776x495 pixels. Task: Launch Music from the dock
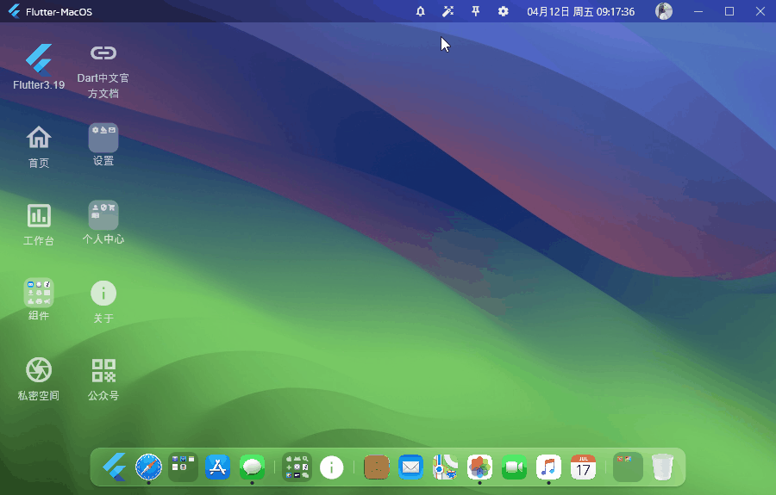click(549, 467)
